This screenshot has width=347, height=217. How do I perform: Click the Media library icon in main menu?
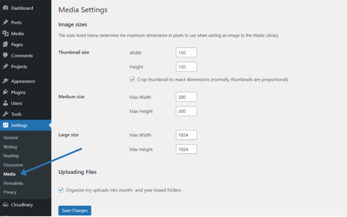pyautogui.click(x=6, y=33)
